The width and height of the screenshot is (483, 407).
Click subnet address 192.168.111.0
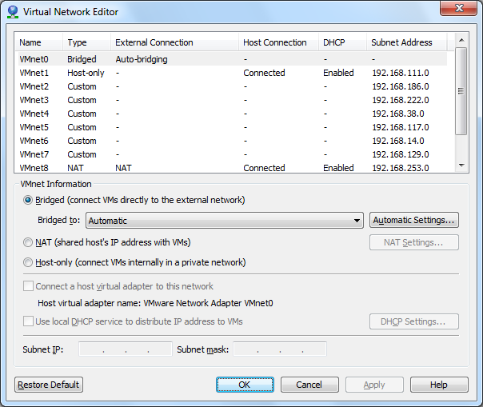pyautogui.click(x=401, y=73)
